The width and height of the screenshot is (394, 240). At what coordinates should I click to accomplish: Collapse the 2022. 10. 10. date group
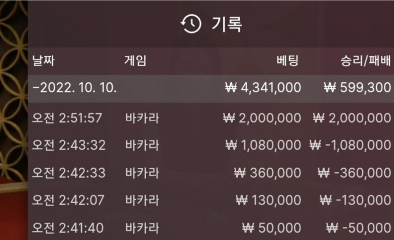click(x=75, y=88)
